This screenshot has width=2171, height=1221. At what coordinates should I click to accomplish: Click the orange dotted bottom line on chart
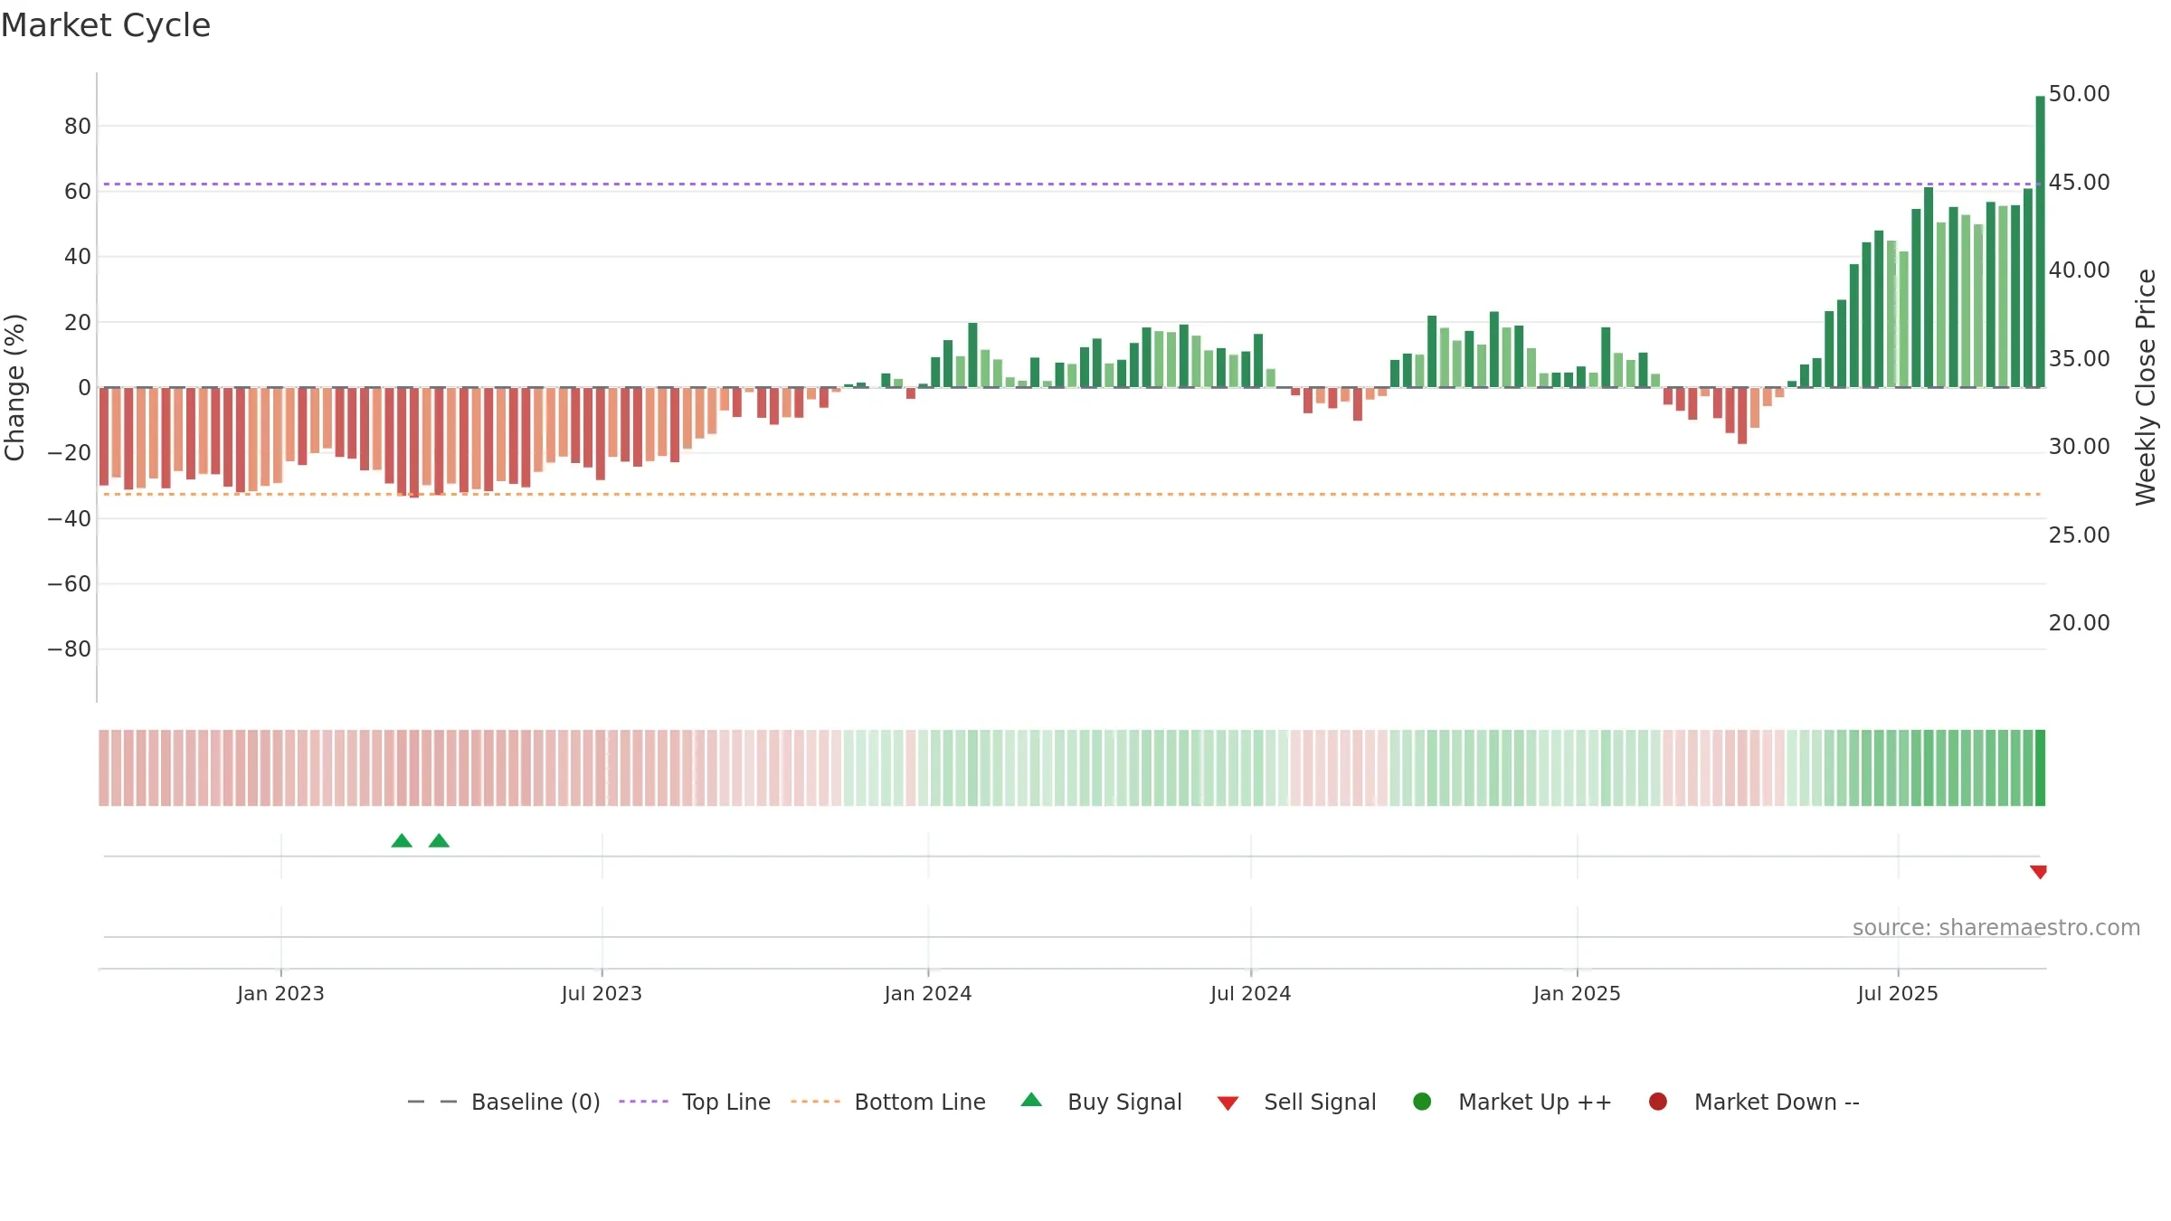(x=1071, y=494)
